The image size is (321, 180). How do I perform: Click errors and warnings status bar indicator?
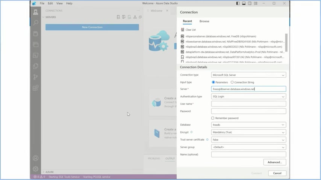tap(39, 177)
